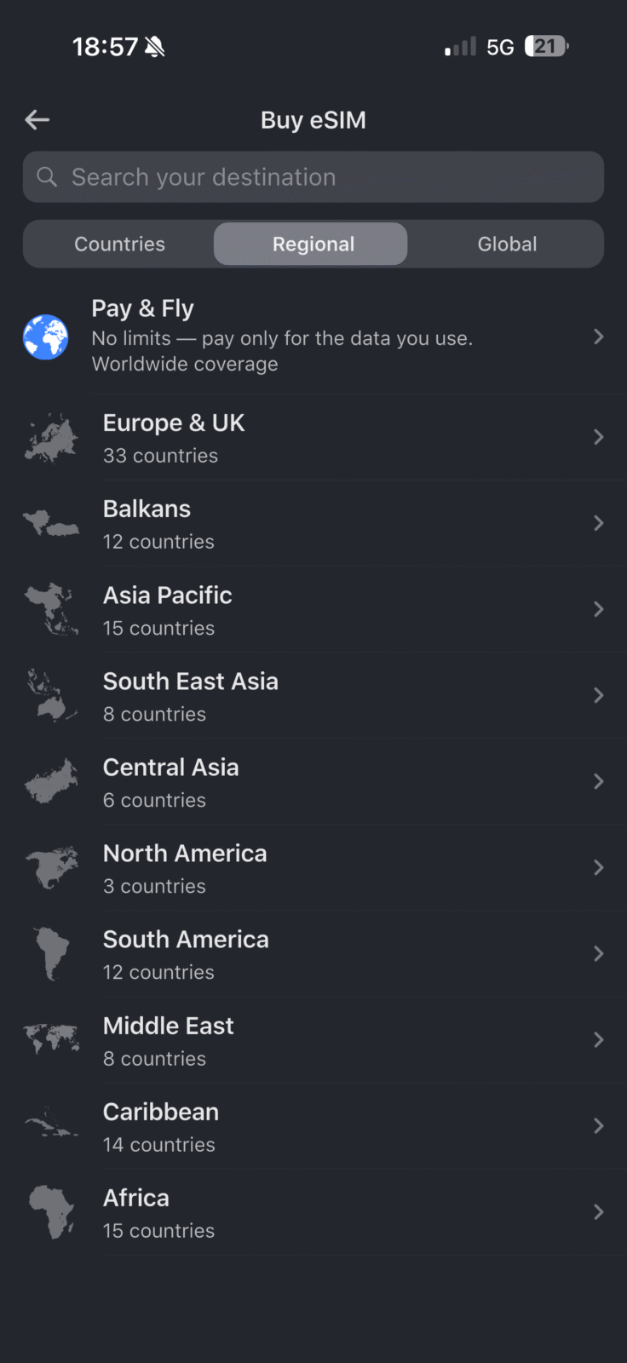This screenshot has height=1363, width=627.
Task: Tap the Europe & UK map icon
Action: 51,438
